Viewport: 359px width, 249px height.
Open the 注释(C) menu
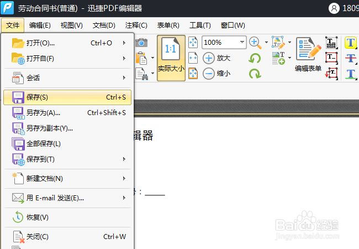coord(136,25)
